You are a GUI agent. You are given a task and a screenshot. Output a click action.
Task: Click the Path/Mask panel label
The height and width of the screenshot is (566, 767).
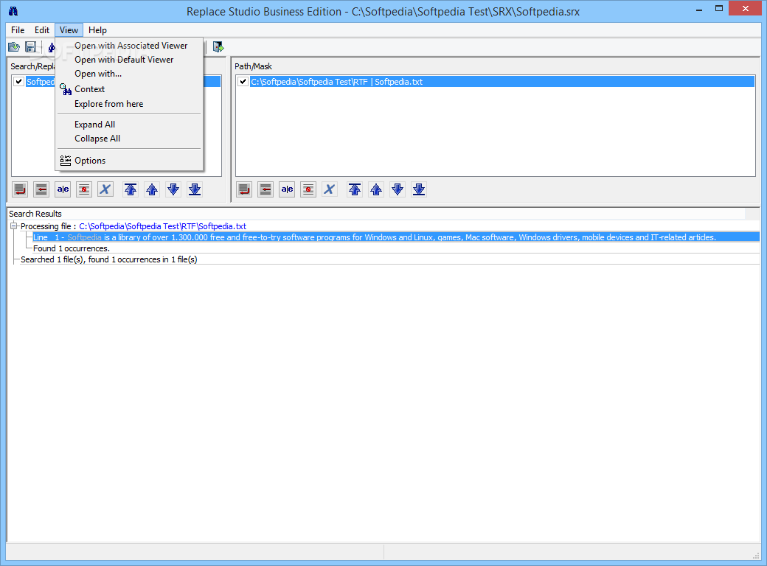pyautogui.click(x=254, y=66)
